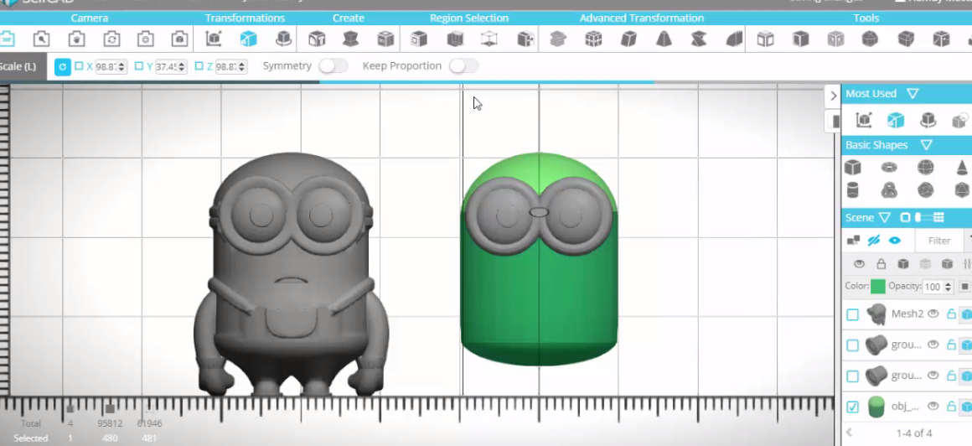This screenshot has height=446, width=972.
Task: Toggle the Symmetry switch
Action: (333, 65)
